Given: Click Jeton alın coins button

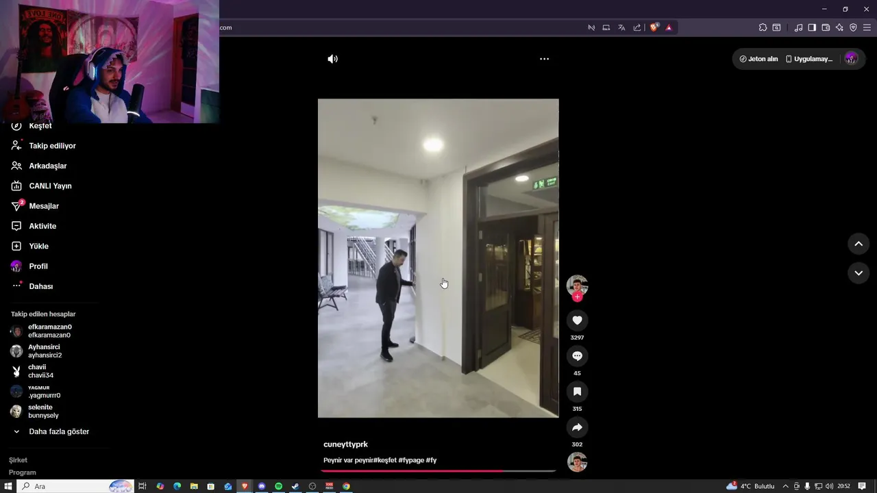Looking at the screenshot, I should [758, 59].
